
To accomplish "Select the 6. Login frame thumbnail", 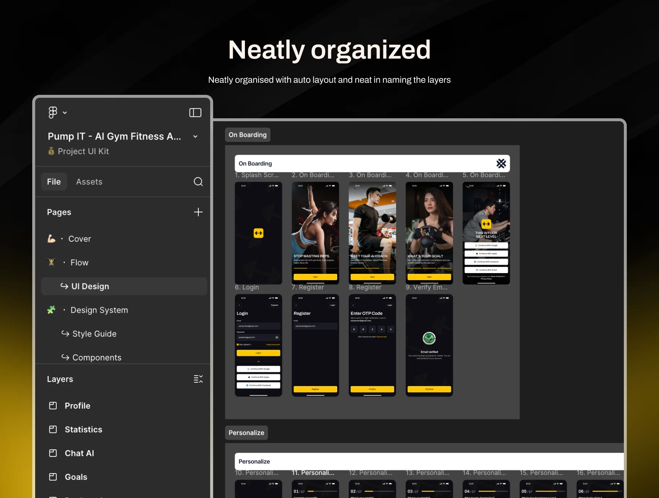I will click(258, 345).
